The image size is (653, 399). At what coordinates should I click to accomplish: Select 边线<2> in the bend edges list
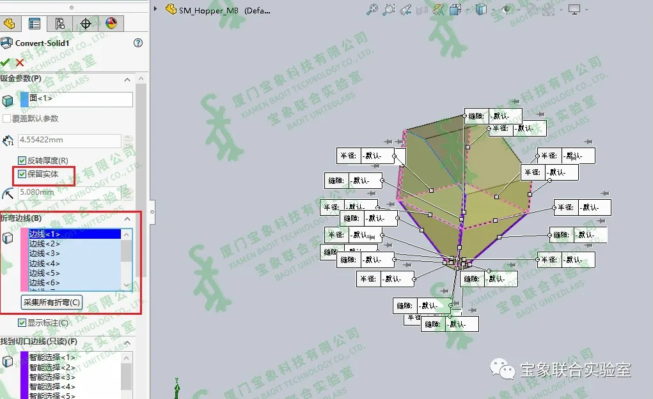pyautogui.click(x=75, y=244)
